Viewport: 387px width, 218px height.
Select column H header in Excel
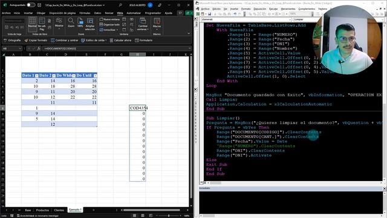137,54
